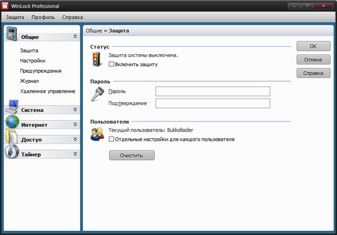Click the users icon under Пользователи

point(97,134)
